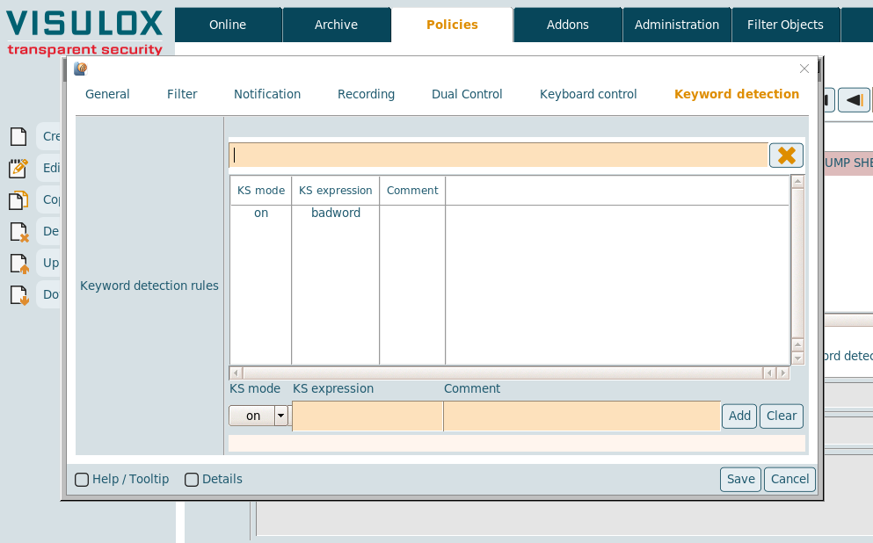Go to the Archive menu
Screen dimensions: 873x543
pyautogui.click(x=336, y=25)
